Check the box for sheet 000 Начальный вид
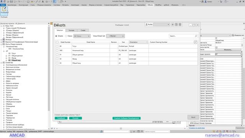 [x=57, y=51]
